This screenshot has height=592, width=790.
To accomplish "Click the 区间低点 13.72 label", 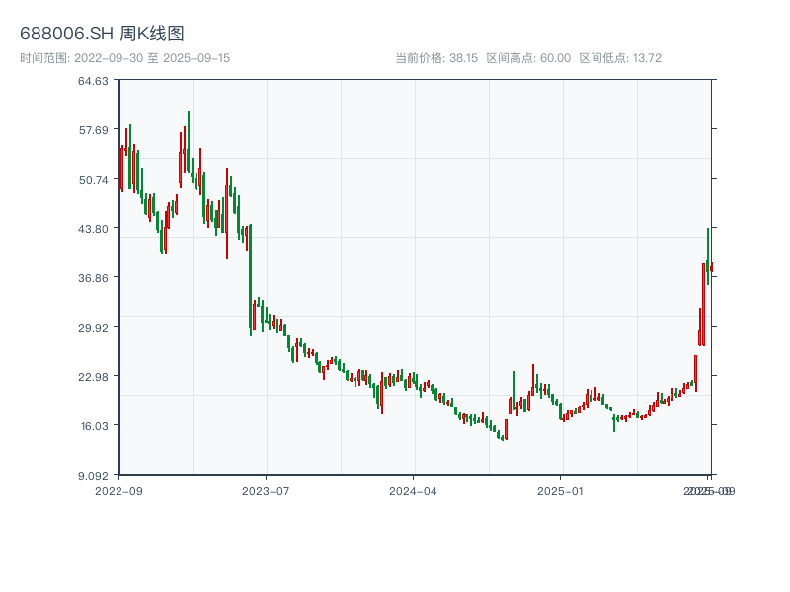I will point(620,58).
